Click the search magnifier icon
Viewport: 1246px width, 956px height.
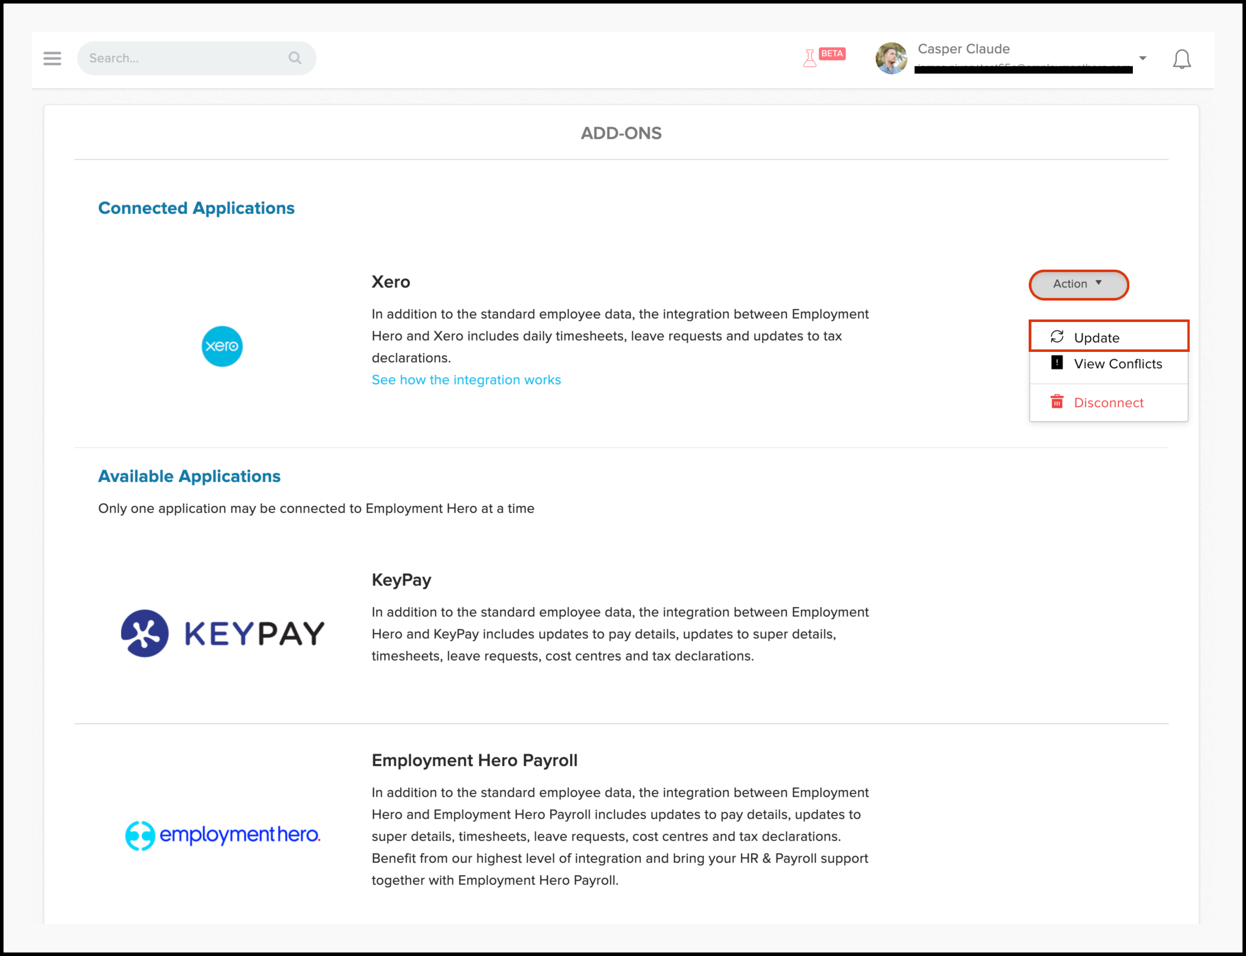tap(295, 58)
